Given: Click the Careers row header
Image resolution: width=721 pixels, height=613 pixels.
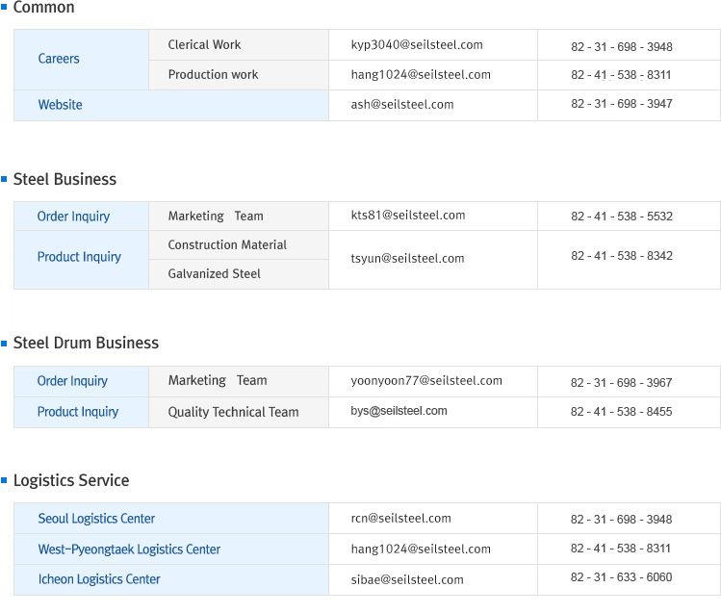Looking at the screenshot, I should pyautogui.click(x=59, y=59).
